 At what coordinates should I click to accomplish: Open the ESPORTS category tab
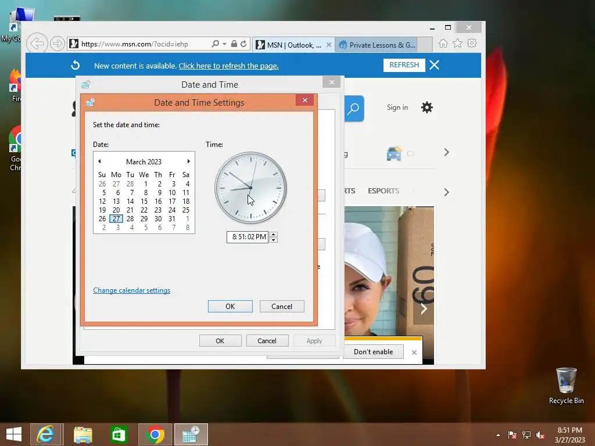click(383, 190)
